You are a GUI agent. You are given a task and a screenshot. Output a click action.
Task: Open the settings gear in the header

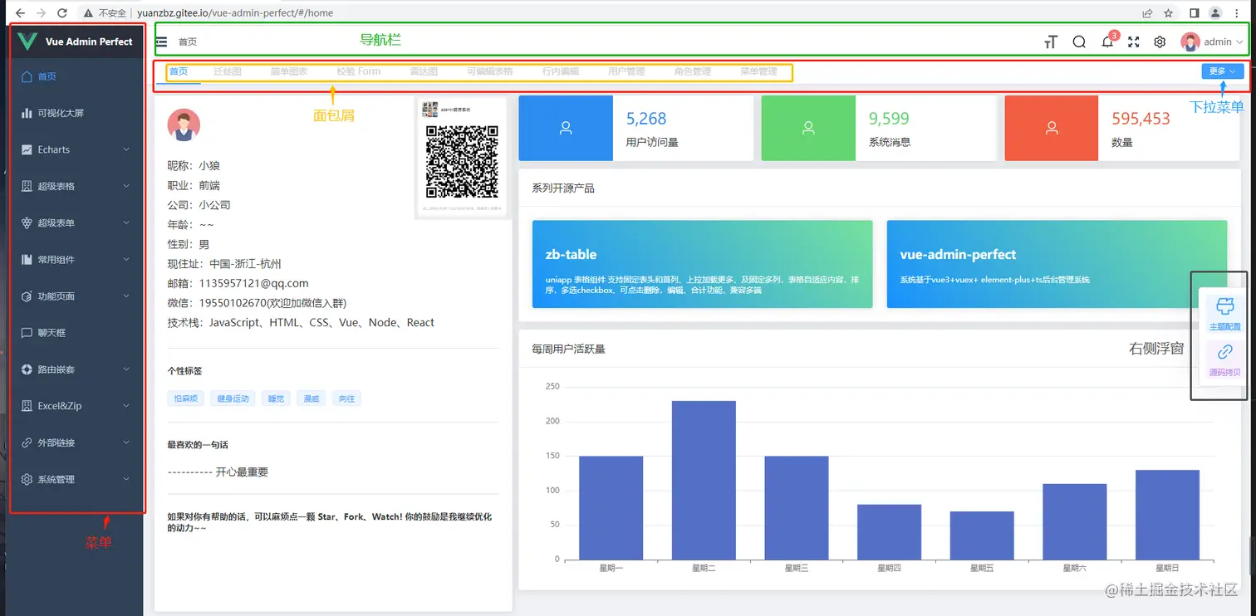pos(1160,42)
